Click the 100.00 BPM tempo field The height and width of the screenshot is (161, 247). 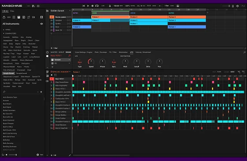coord(118,6)
